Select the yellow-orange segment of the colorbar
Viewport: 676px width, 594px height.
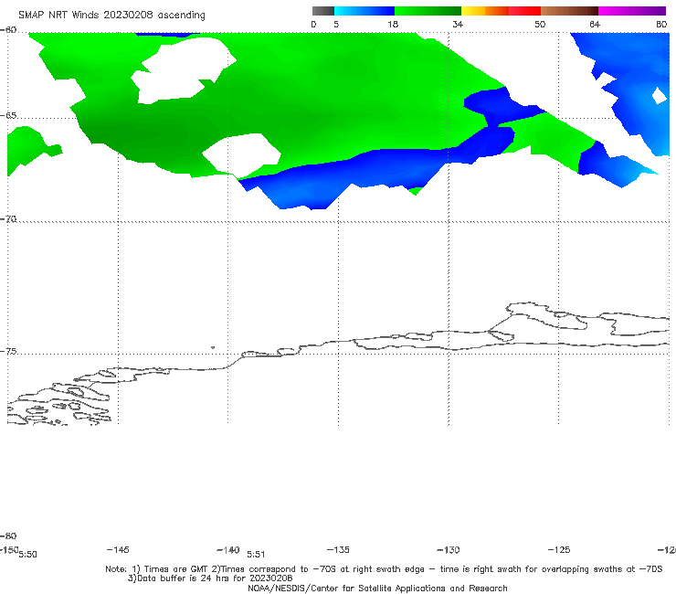[x=485, y=11]
